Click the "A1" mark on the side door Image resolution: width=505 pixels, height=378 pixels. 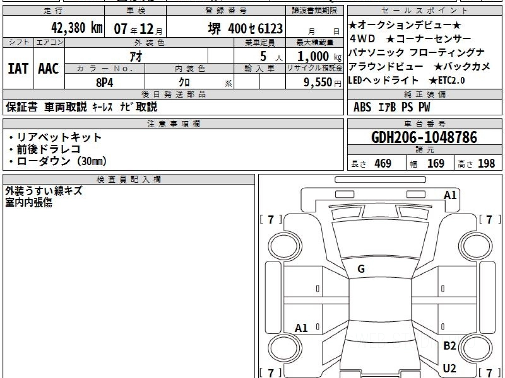click(301, 328)
